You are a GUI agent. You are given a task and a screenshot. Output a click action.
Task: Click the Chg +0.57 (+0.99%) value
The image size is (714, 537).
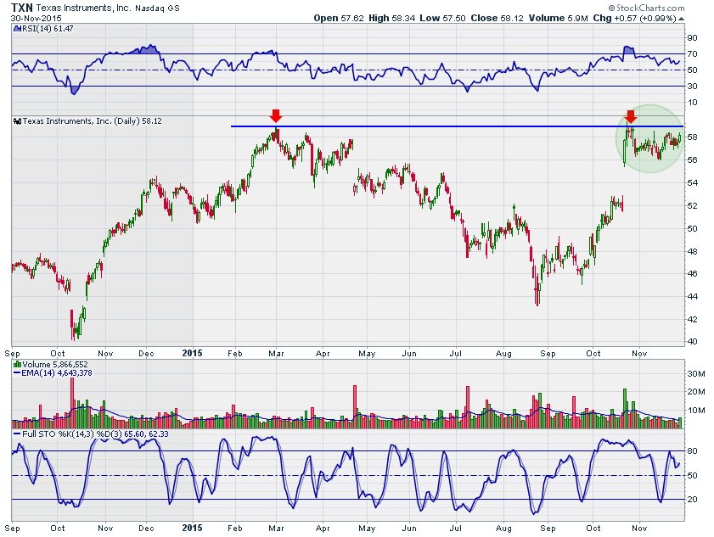tap(634, 18)
